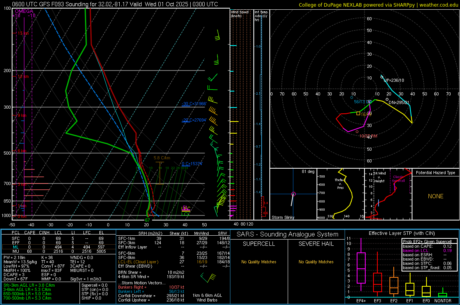Click the 'Wind Speed (knots)' panel header
The image size is (460, 305).
tap(240, 14)
